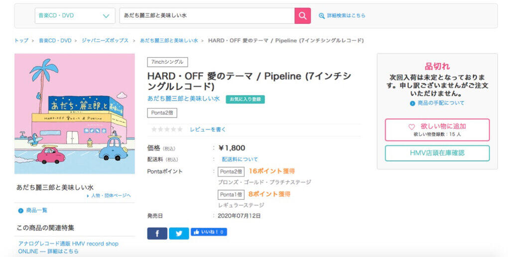Screen dimensions: 510x257
Task: Click the Ponta1倍 badge beside 8ポイント獲得
Action: (231, 195)
